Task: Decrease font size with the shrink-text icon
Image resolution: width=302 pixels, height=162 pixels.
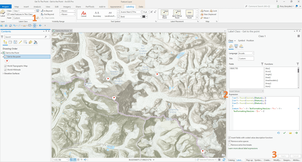Action: click(x=155, y=12)
